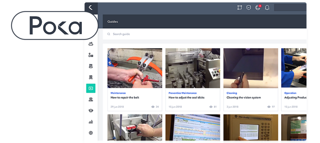
Task: Click the square nodes icon in header
Action: pyautogui.click(x=239, y=8)
